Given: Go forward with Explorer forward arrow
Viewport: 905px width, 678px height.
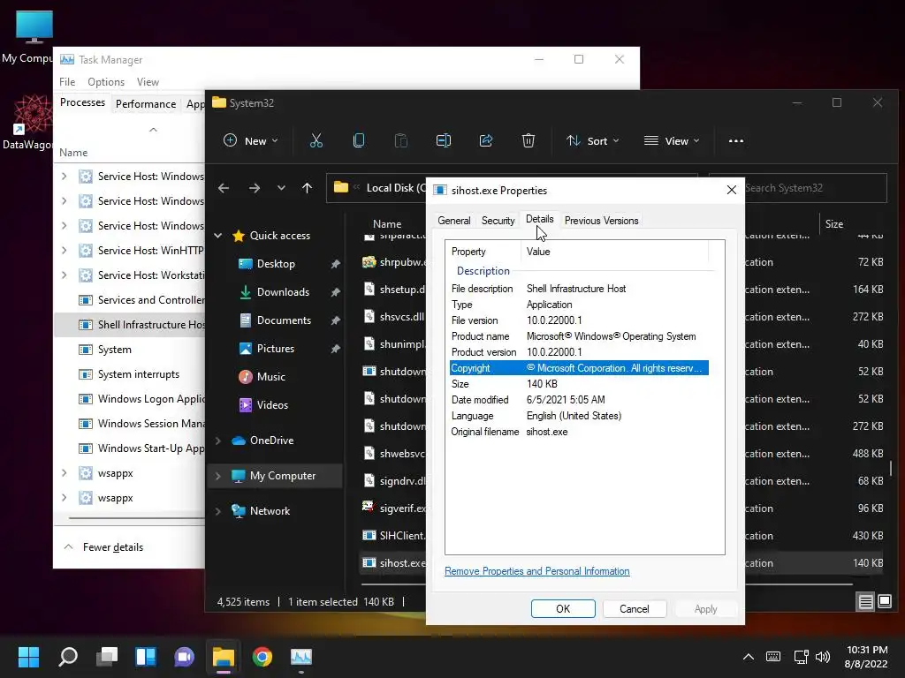Looking at the screenshot, I should [254, 188].
